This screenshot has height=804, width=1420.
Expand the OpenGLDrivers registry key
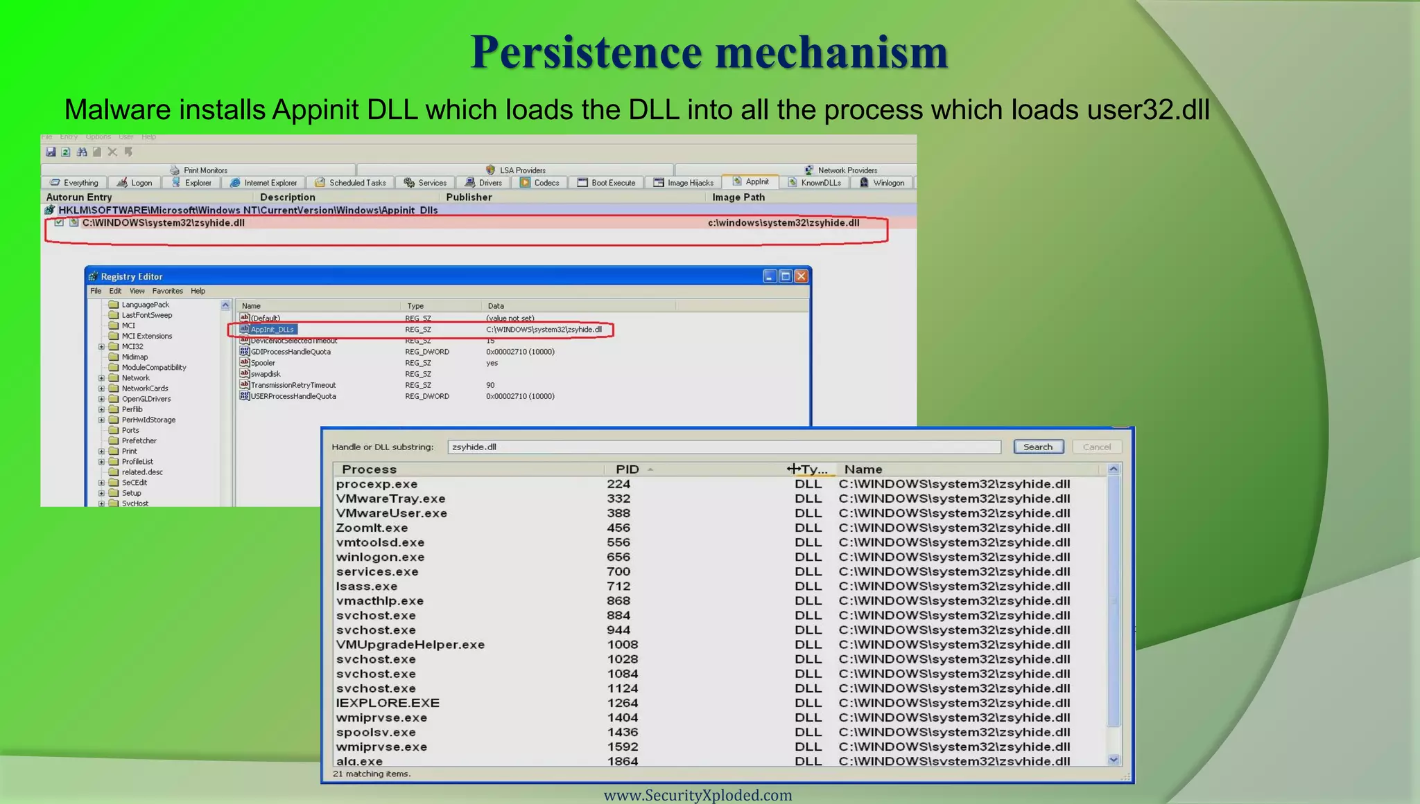[101, 399]
